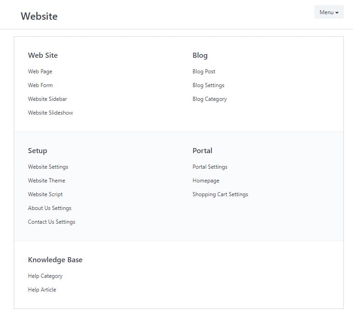Click the Knowledge Base heading

(x=55, y=260)
